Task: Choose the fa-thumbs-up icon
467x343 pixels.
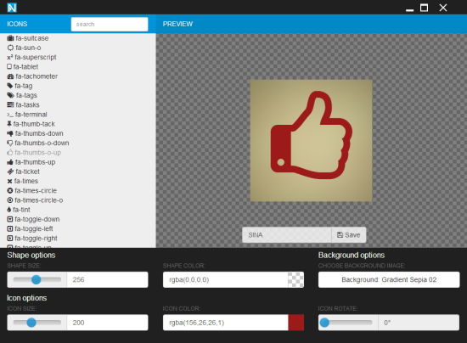Action: tap(31, 162)
